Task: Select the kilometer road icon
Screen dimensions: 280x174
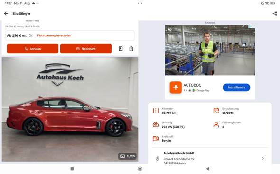Action: point(156,111)
